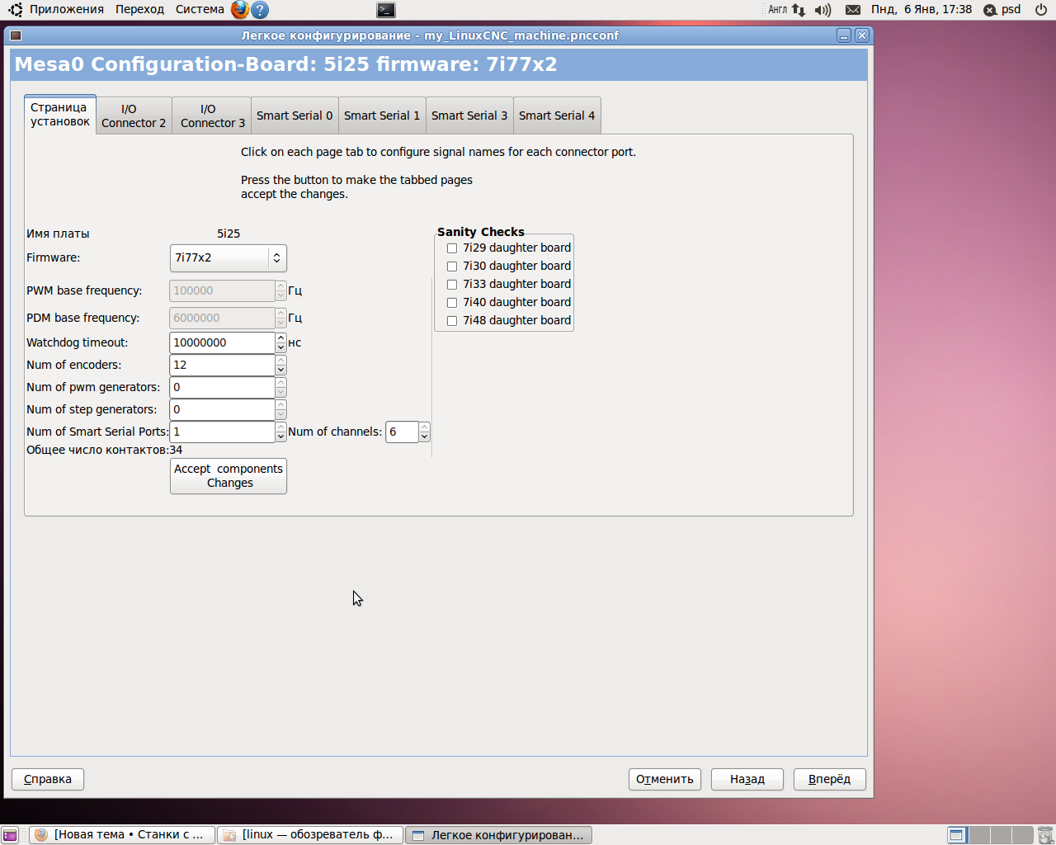The width and height of the screenshot is (1056, 845).
Task: Focus the Num of step generators field
Action: pos(222,409)
